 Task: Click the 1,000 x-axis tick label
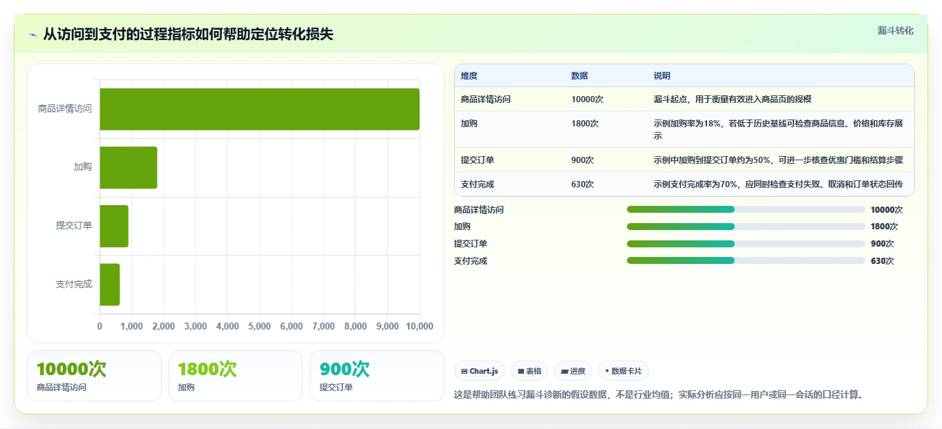[x=131, y=327]
